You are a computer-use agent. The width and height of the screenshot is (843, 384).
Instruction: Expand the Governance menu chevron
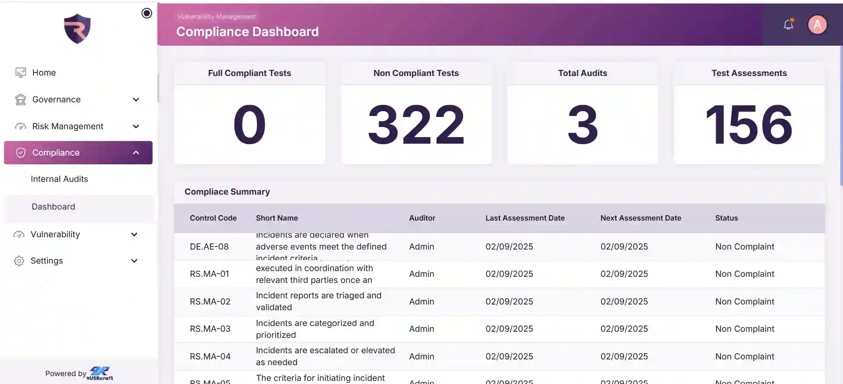pos(136,100)
